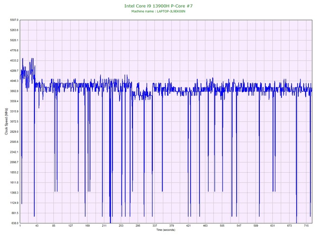
Task: Select the 638.0 y-axis value
Action: coord(15,223)
